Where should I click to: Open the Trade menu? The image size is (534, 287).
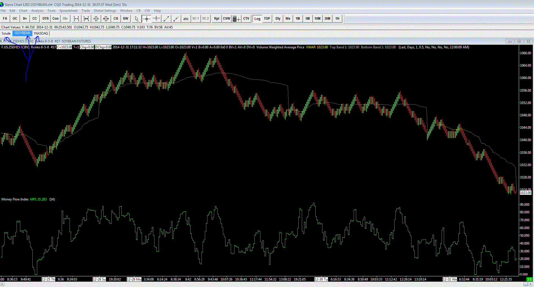pos(86,11)
